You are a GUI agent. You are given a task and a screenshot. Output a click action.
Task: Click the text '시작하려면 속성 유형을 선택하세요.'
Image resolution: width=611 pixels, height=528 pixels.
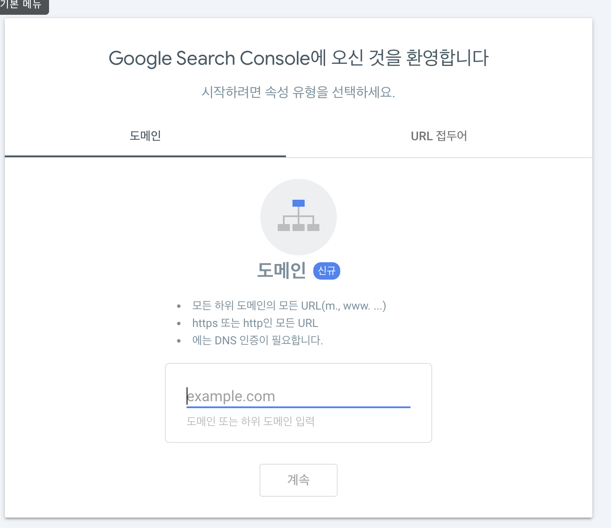[299, 92]
